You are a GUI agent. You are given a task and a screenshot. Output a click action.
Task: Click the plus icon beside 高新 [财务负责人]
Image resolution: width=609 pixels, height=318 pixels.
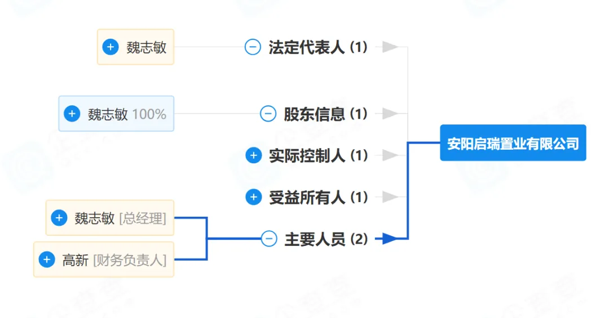47,259
